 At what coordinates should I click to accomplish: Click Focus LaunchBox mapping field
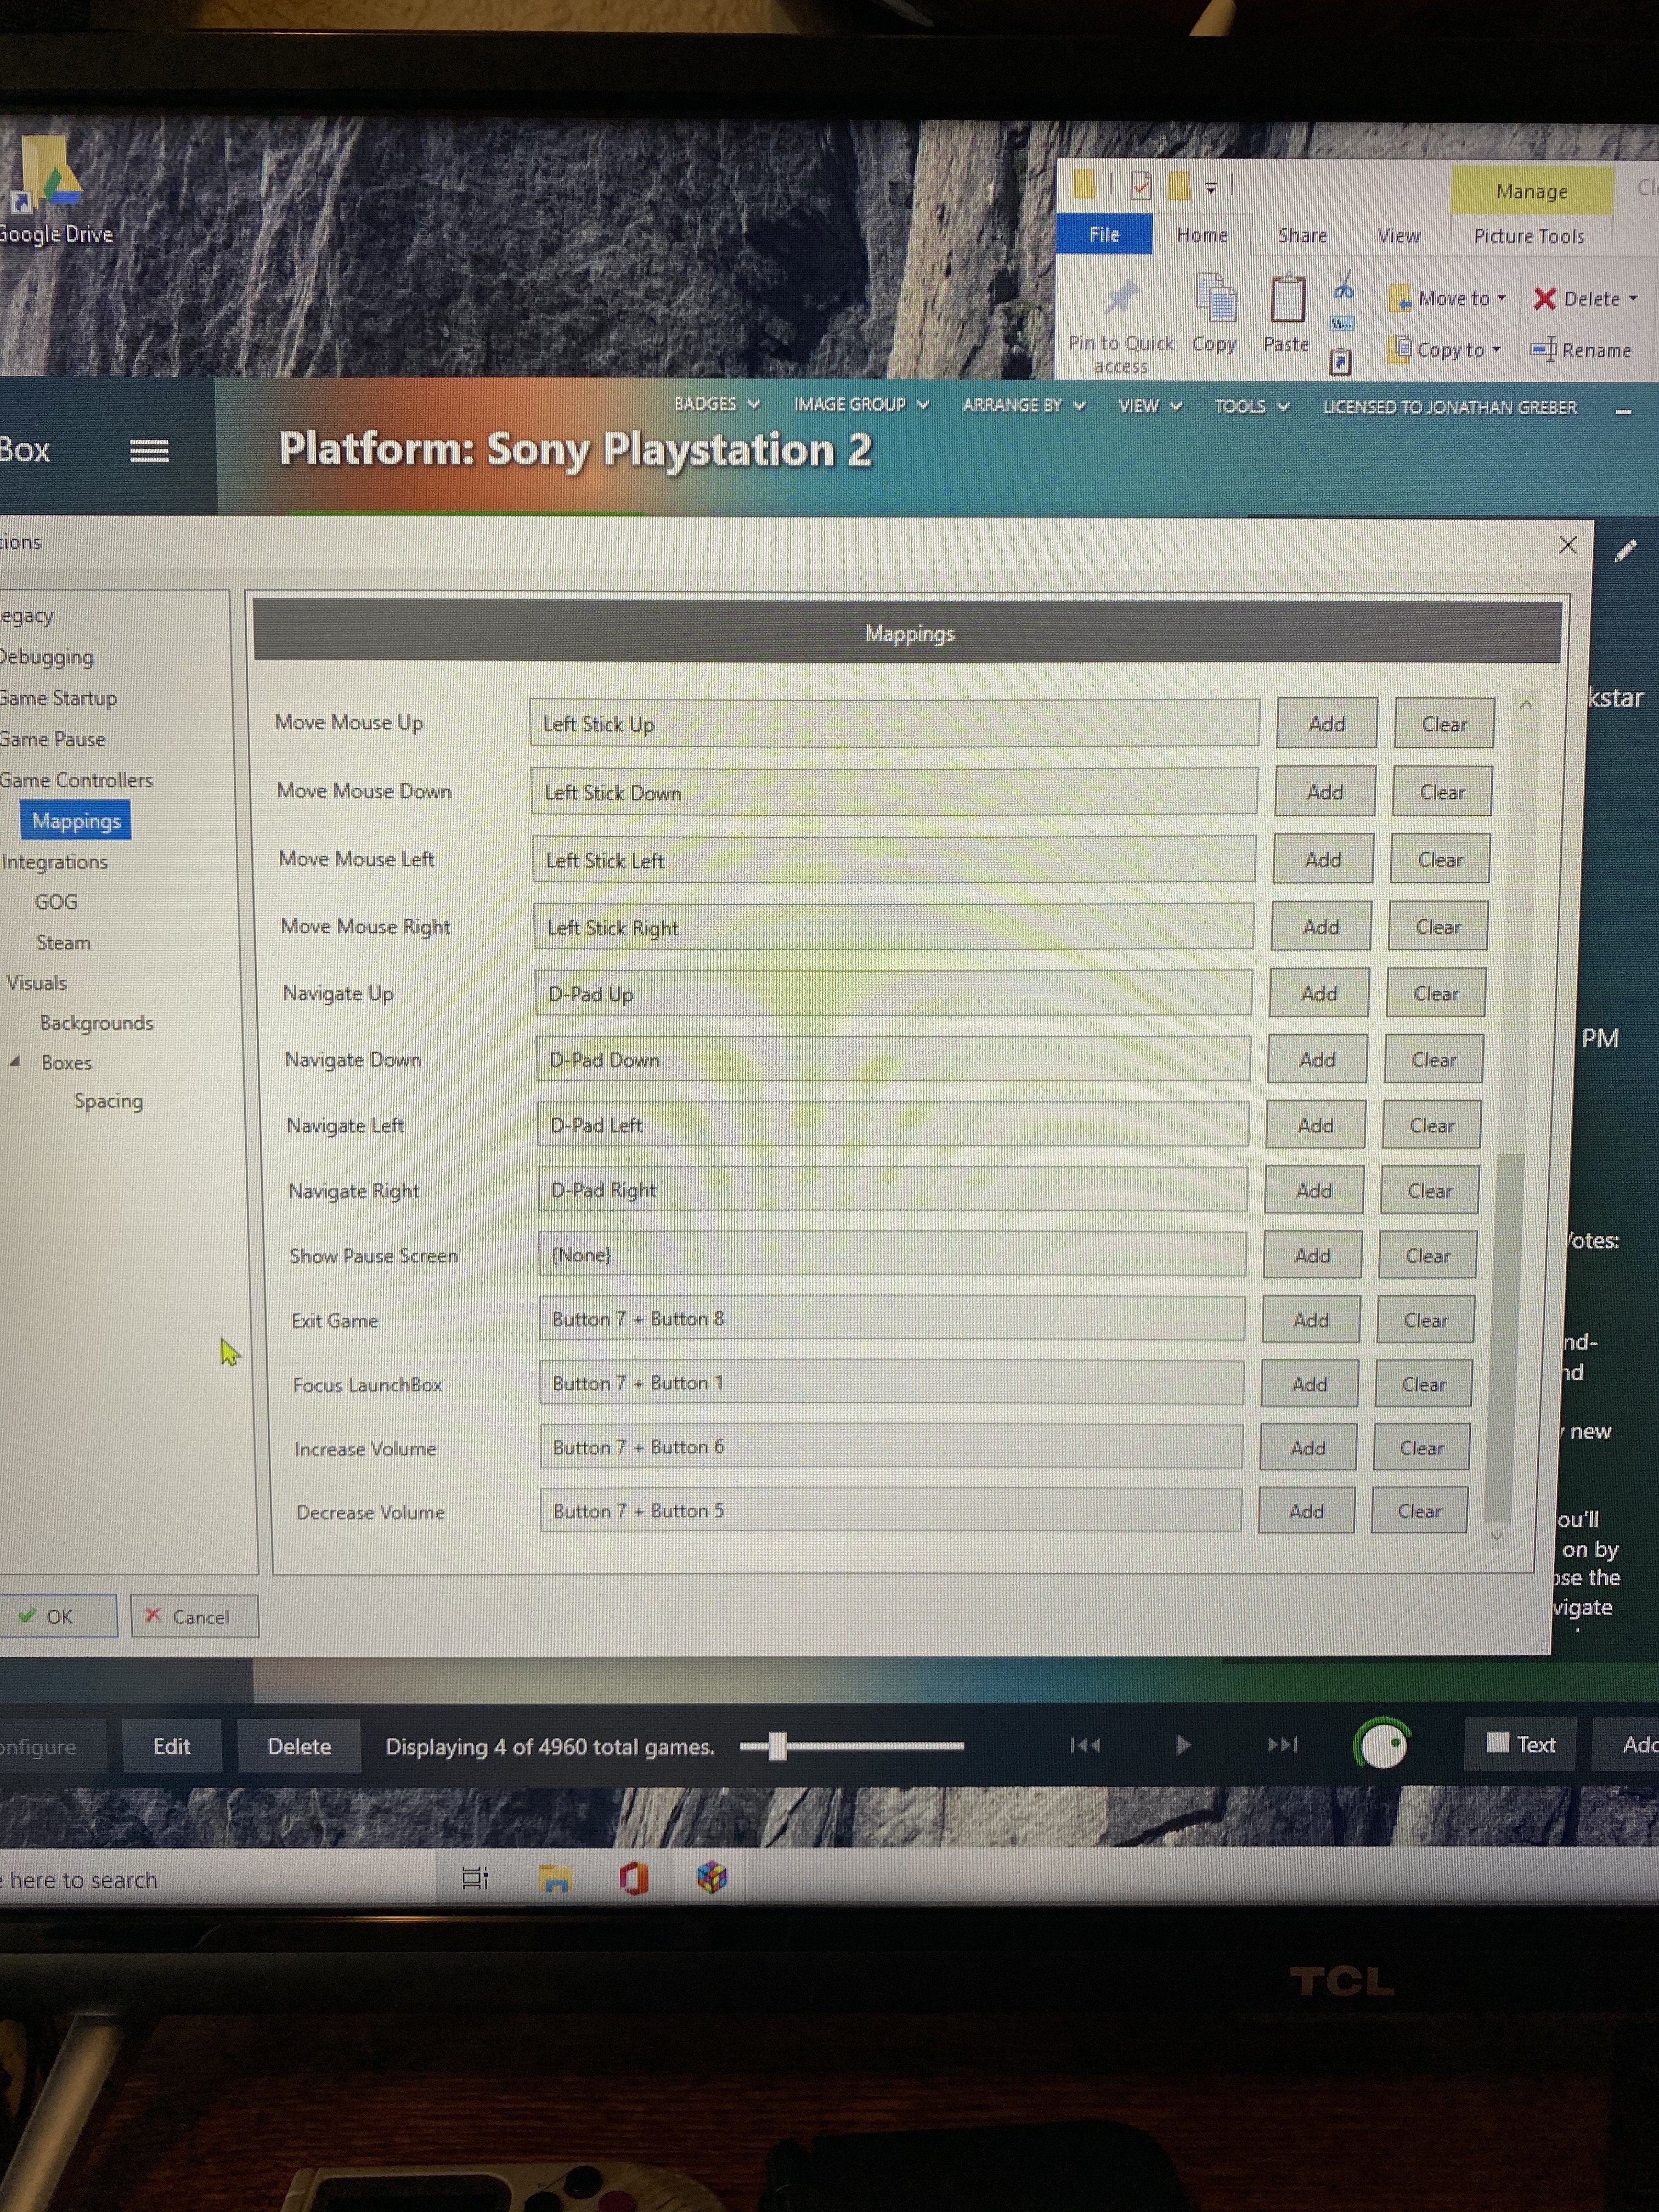click(x=891, y=1383)
